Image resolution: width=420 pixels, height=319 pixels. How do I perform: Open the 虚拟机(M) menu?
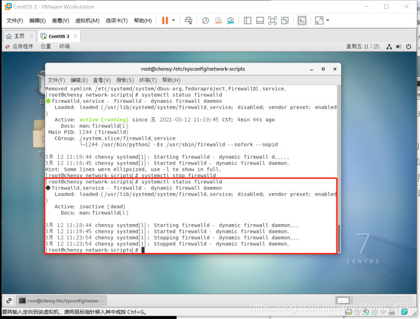tap(87, 21)
